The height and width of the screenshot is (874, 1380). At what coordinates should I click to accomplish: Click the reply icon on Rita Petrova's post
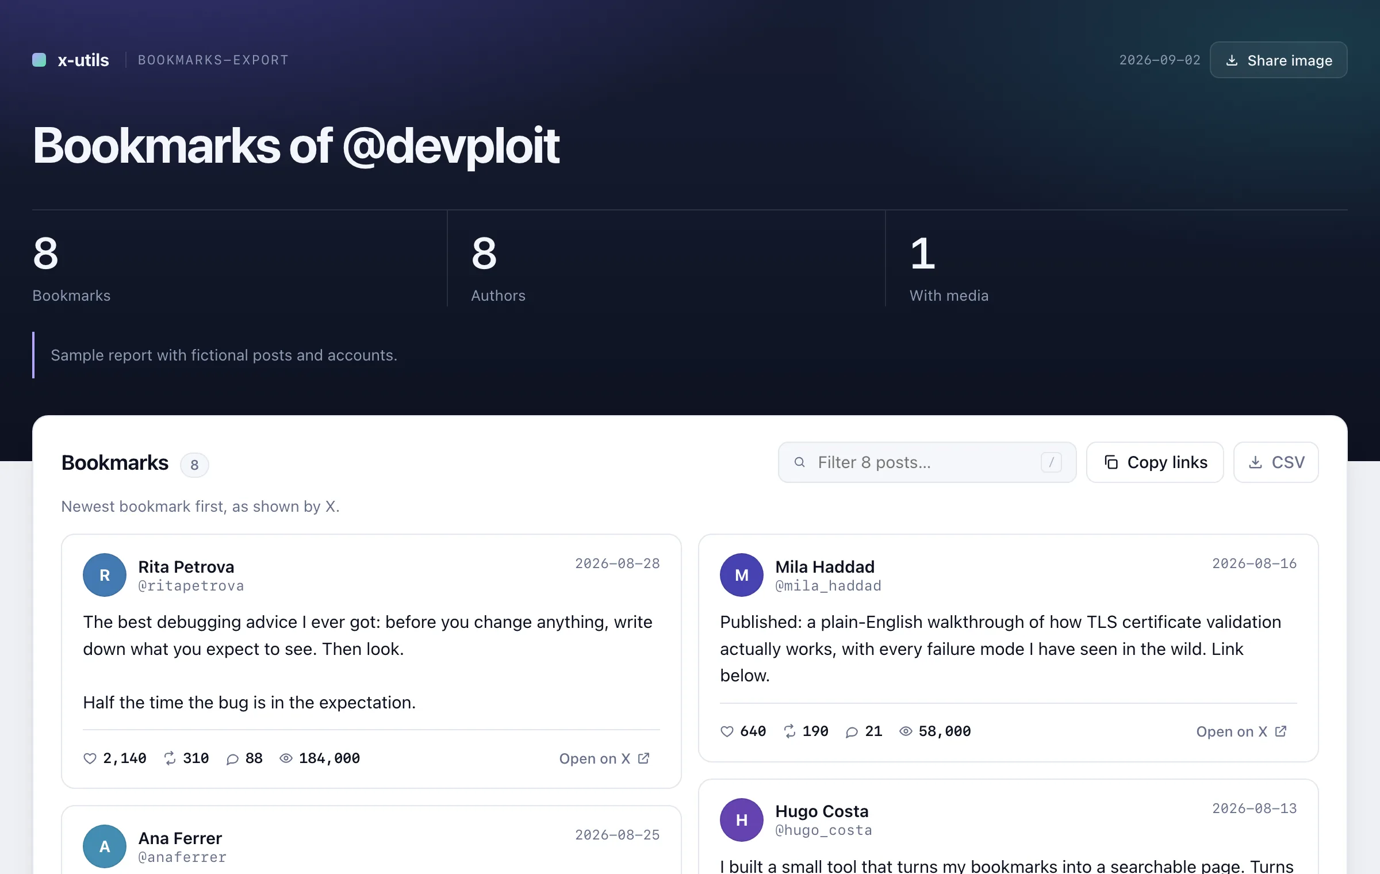[x=232, y=759]
